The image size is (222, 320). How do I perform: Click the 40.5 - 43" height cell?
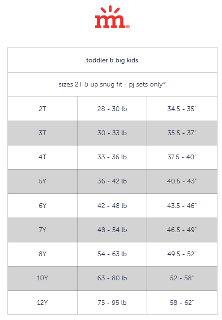pos(182,181)
